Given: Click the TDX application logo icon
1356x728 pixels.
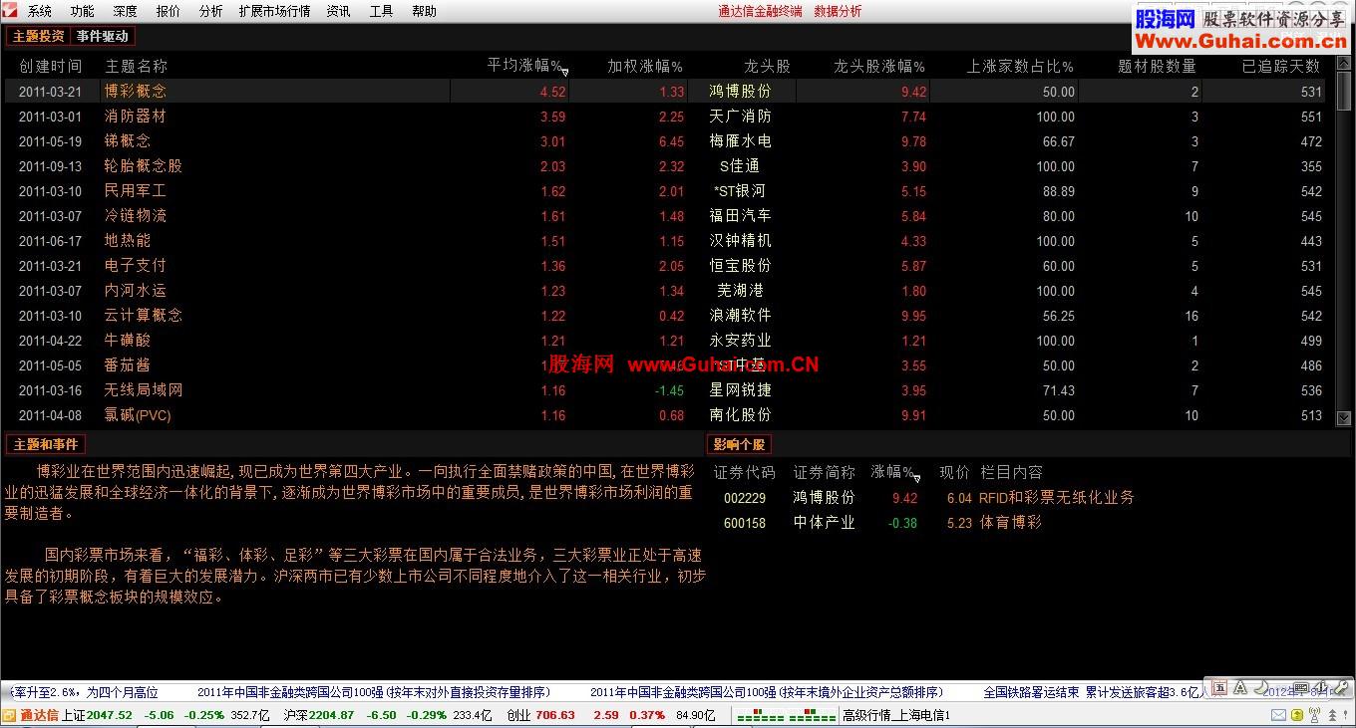Looking at the screenshot, I should click(11, 11).
